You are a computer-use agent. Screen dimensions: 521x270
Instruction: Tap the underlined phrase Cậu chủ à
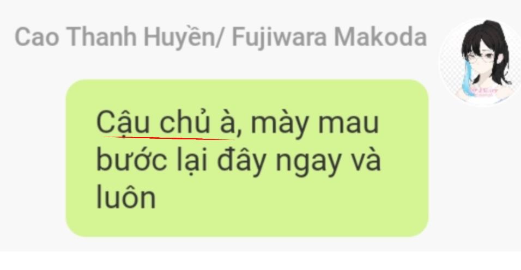coord(166,122)
